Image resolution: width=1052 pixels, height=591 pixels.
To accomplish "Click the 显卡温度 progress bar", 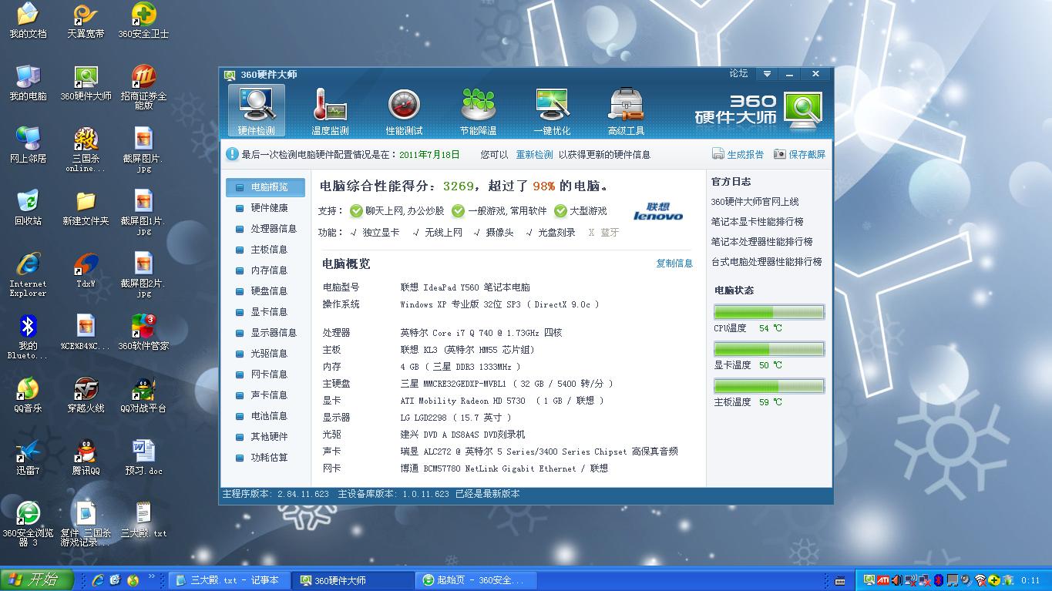I will point(769,349).
